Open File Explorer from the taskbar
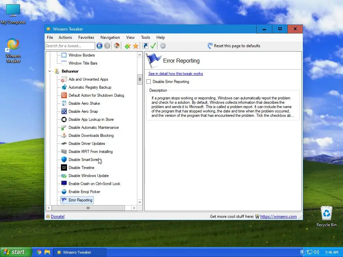This screenshot has width=343, height=257. tap(47, 252)
